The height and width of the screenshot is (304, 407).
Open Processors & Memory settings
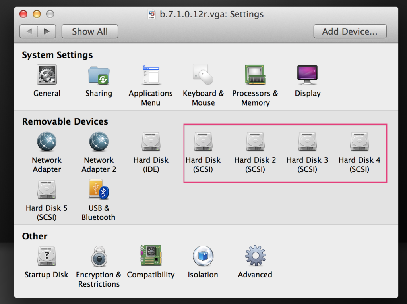[255, 75]
